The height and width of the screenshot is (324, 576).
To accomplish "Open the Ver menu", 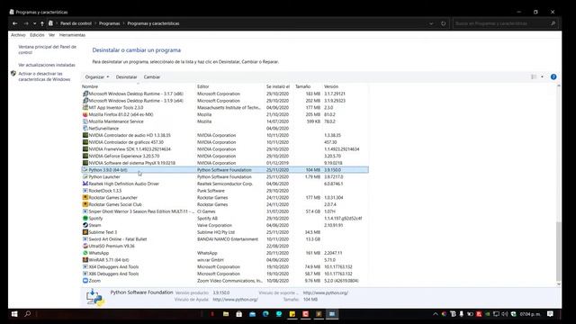I will pyautogui.click(x=52, y=35).
